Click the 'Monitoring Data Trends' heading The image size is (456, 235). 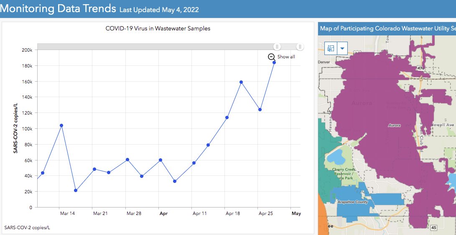58,8
